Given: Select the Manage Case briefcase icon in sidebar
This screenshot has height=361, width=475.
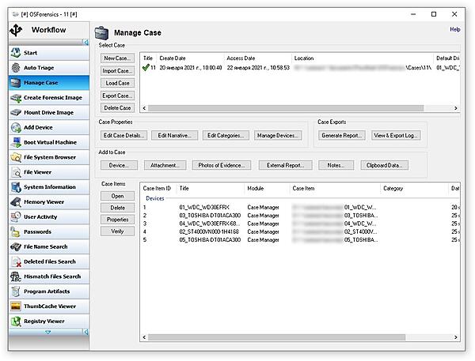Looking at the screenshot, I should (x=16, y=82).
